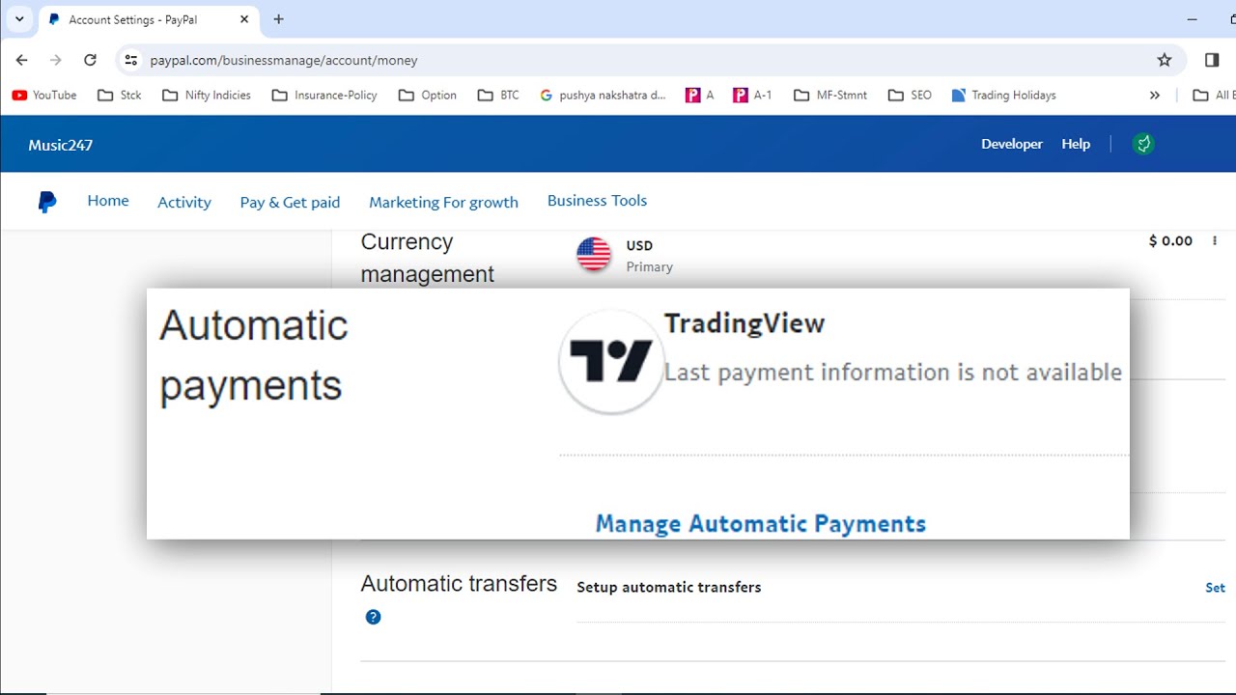Click the TradingView merchant name
Screen dimensions: 1236x695
(x=744, y=323)
